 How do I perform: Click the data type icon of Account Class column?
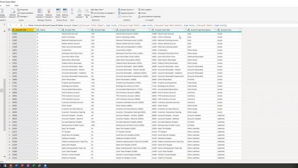click(x=218, y=30)
